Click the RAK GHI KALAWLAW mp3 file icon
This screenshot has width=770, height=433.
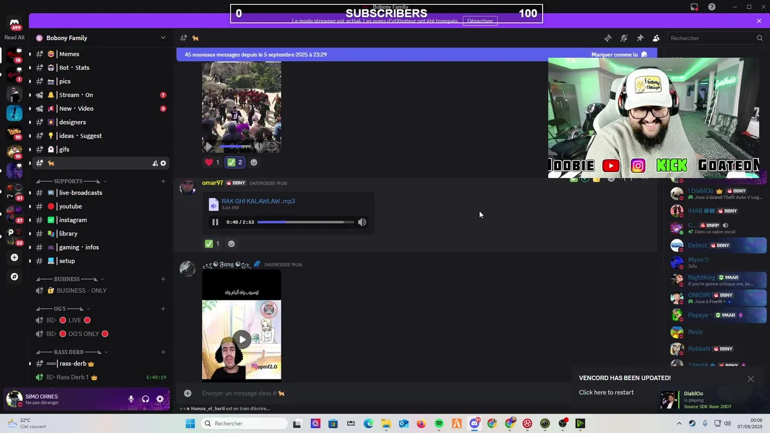[214, 204]
